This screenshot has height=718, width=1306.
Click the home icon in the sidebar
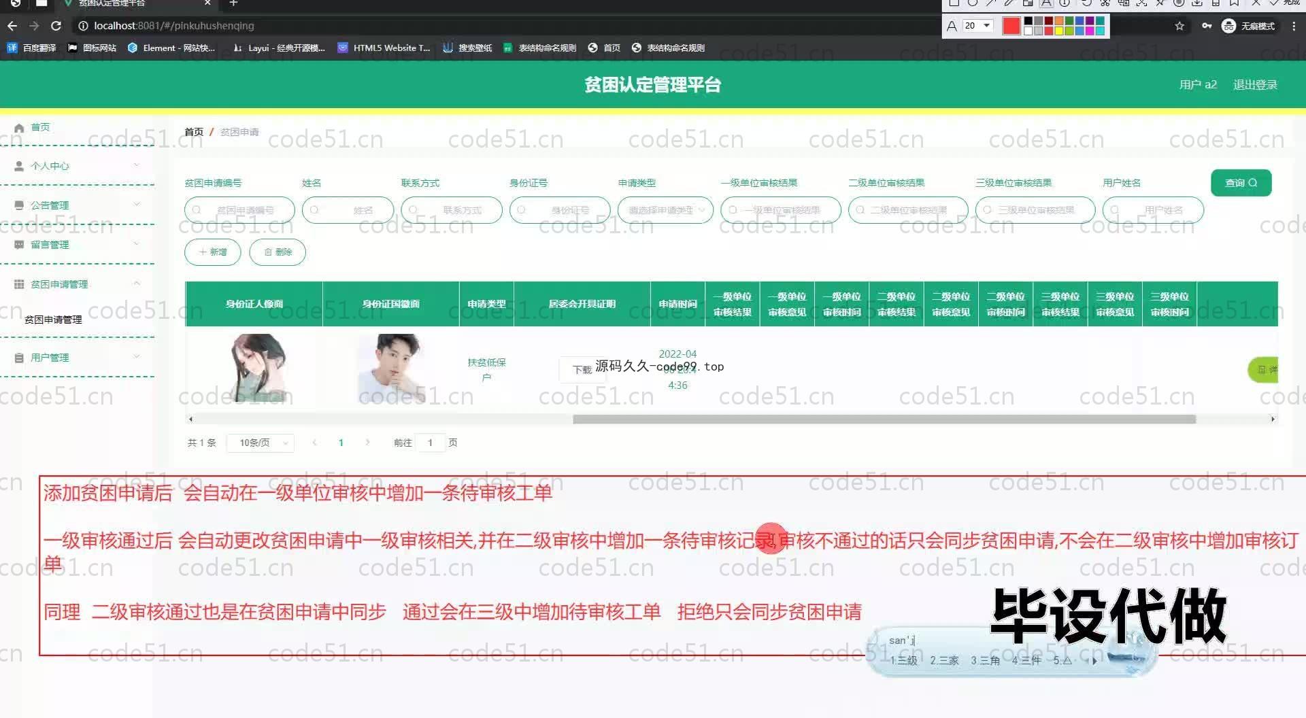(19, 127)
